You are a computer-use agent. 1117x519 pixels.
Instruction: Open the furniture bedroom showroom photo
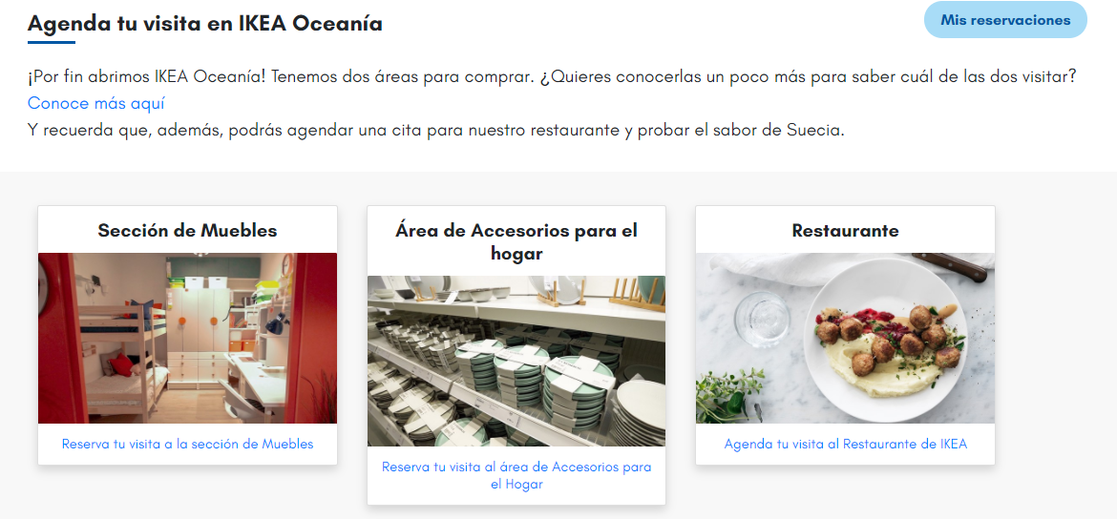click(x=187, y=338)
